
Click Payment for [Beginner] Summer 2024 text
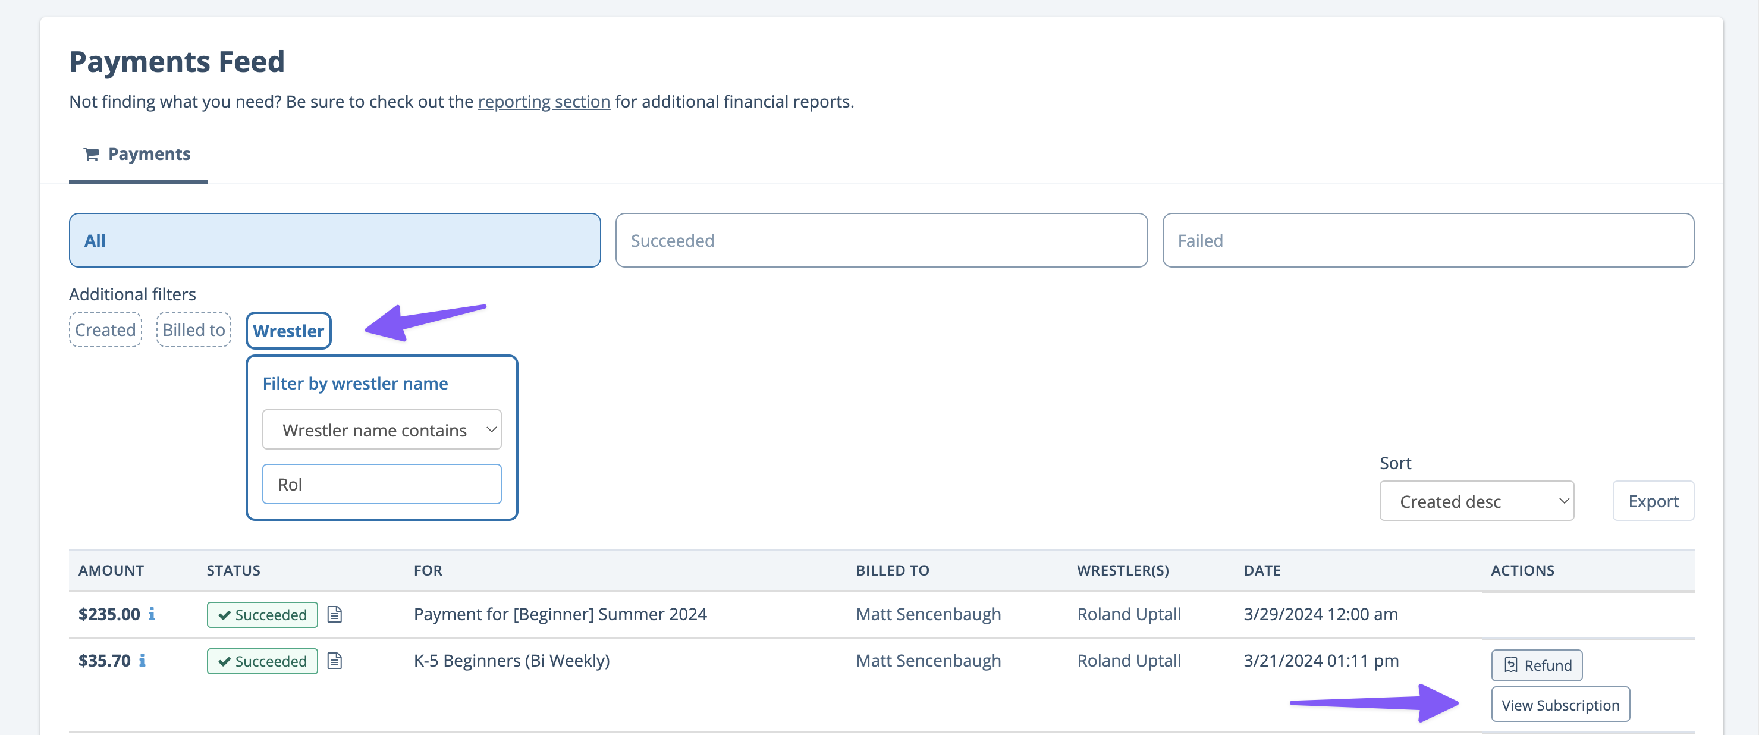(560, 614)
